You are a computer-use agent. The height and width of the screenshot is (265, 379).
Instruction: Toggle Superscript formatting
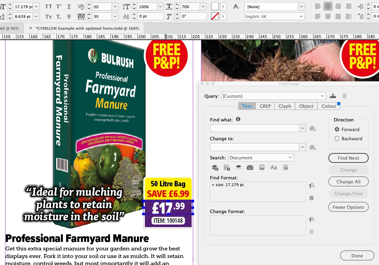pos(59,7)
